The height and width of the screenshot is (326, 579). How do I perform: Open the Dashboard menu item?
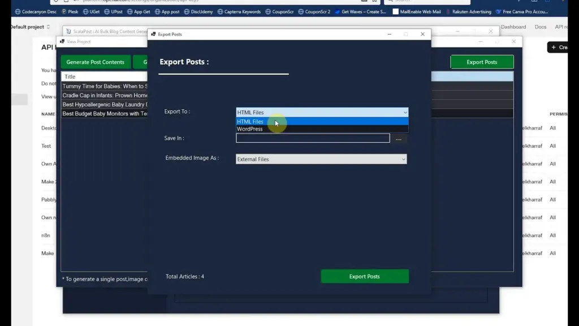[x=513, y=27]
